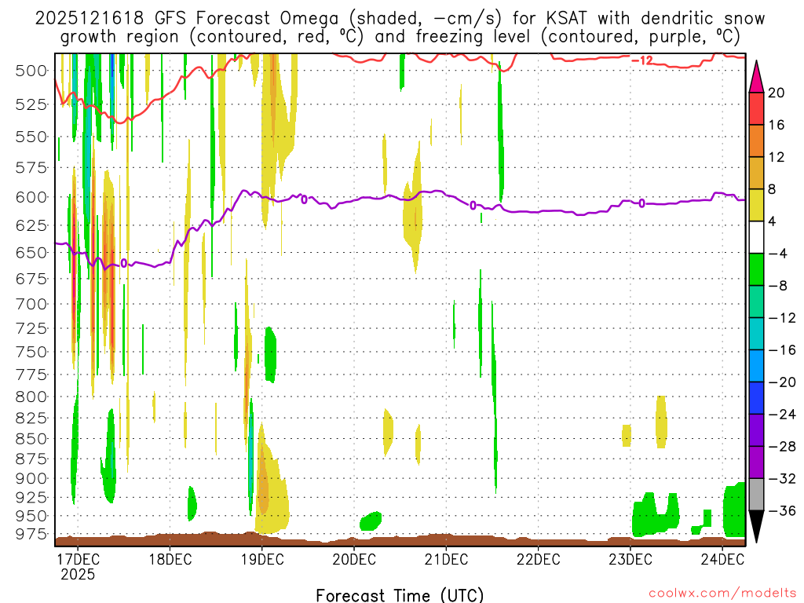This screenshot has width=804, height=603.
Task: Click the light blue colorbar segment between -16 and -20
Action: coord(756,366)
